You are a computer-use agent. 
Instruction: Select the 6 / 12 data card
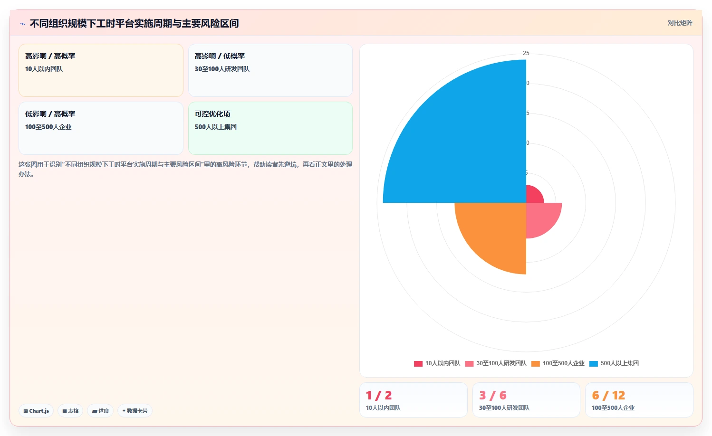639,400
